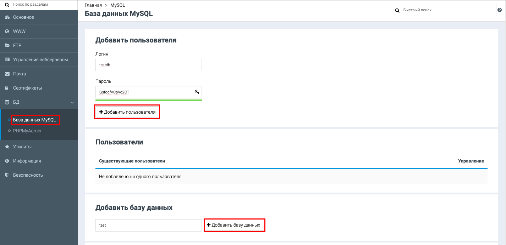Click the Добавить базу данных button
The width and height of the screenshot is (506, 245).
coord(234,225)
